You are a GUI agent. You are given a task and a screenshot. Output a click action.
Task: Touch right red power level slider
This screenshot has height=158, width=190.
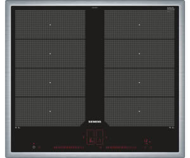click(121, 148)
